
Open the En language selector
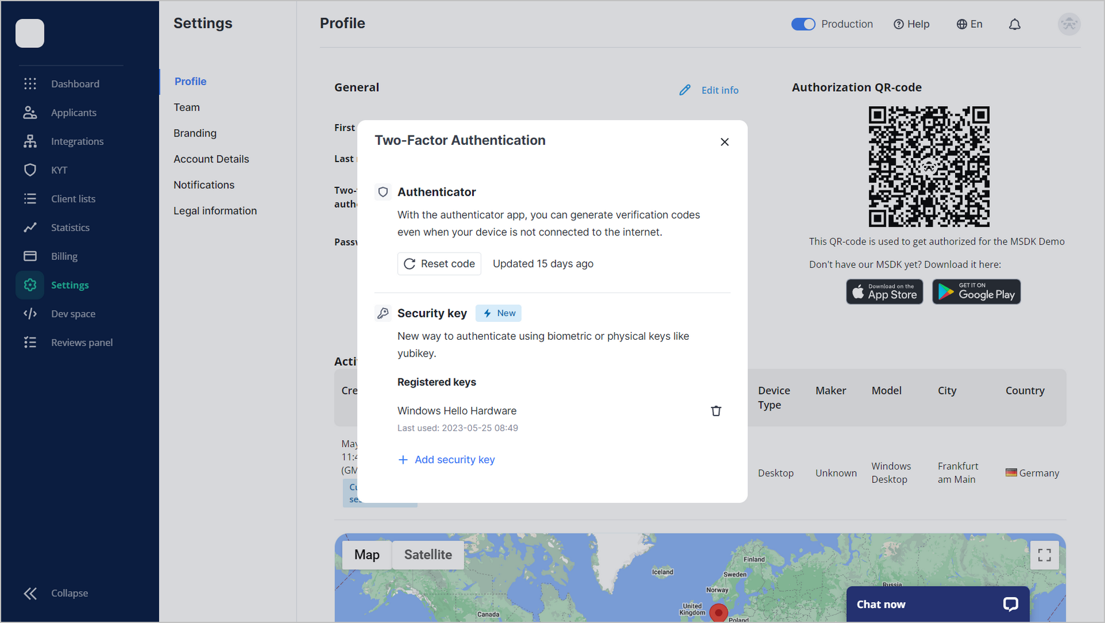coord(969,24)
